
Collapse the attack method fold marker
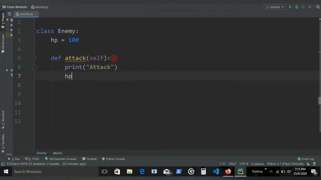35,58
